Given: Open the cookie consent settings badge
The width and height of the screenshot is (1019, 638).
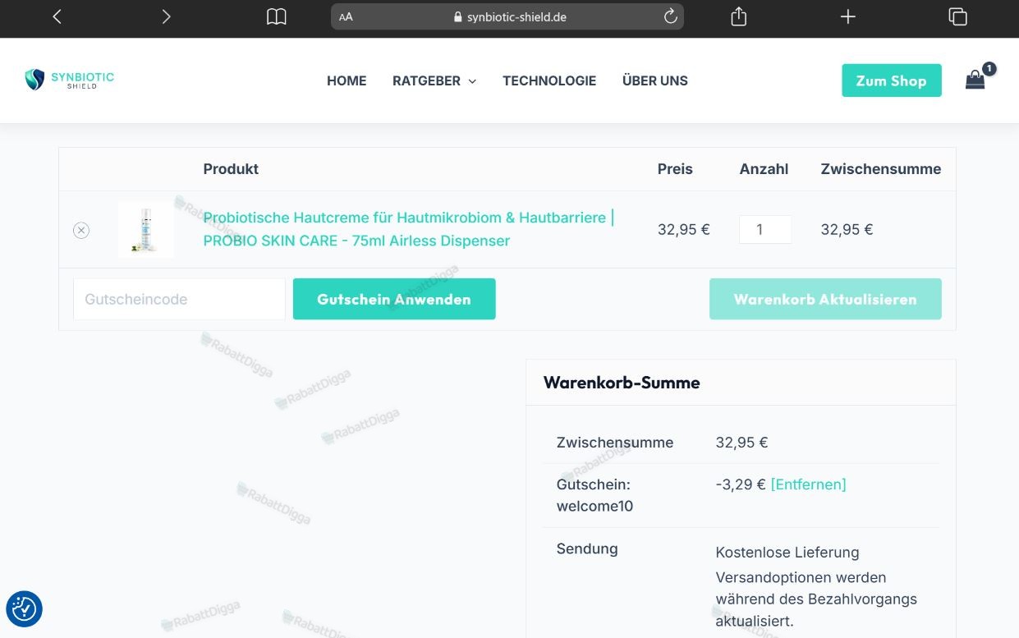Looking at the screenshot, I should pyautogui.click(x=24, y=608).
